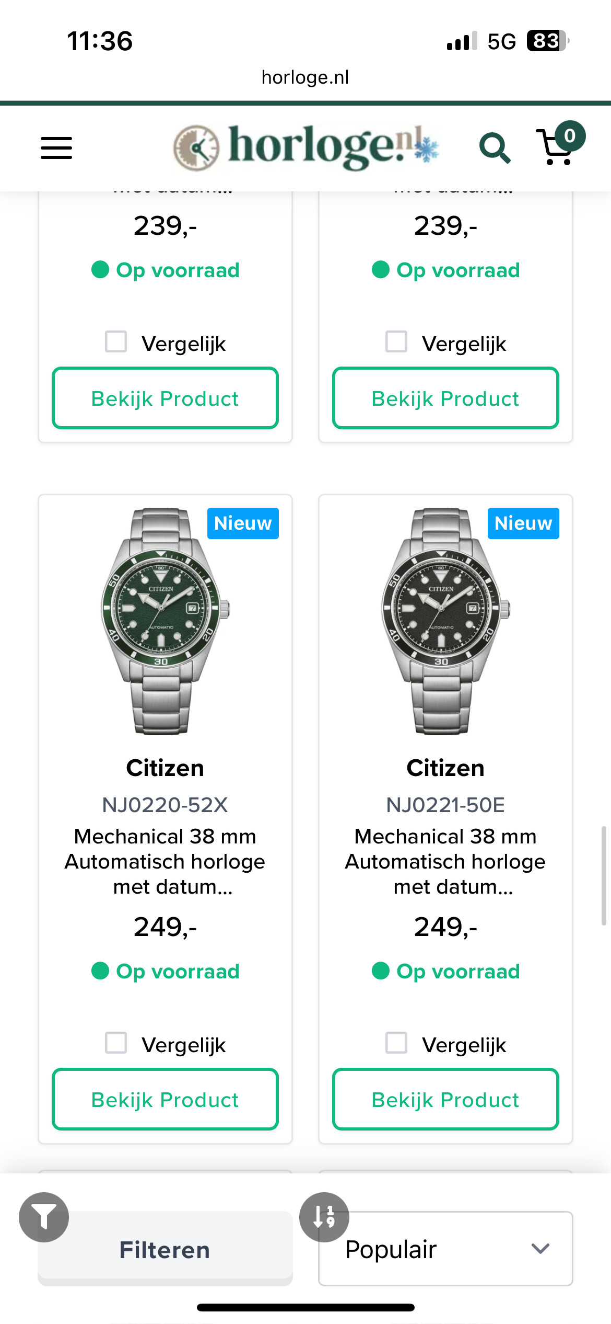Open the Filteren panel
This screenshot has height=1324, width=611.
(x=165, y=1249)
